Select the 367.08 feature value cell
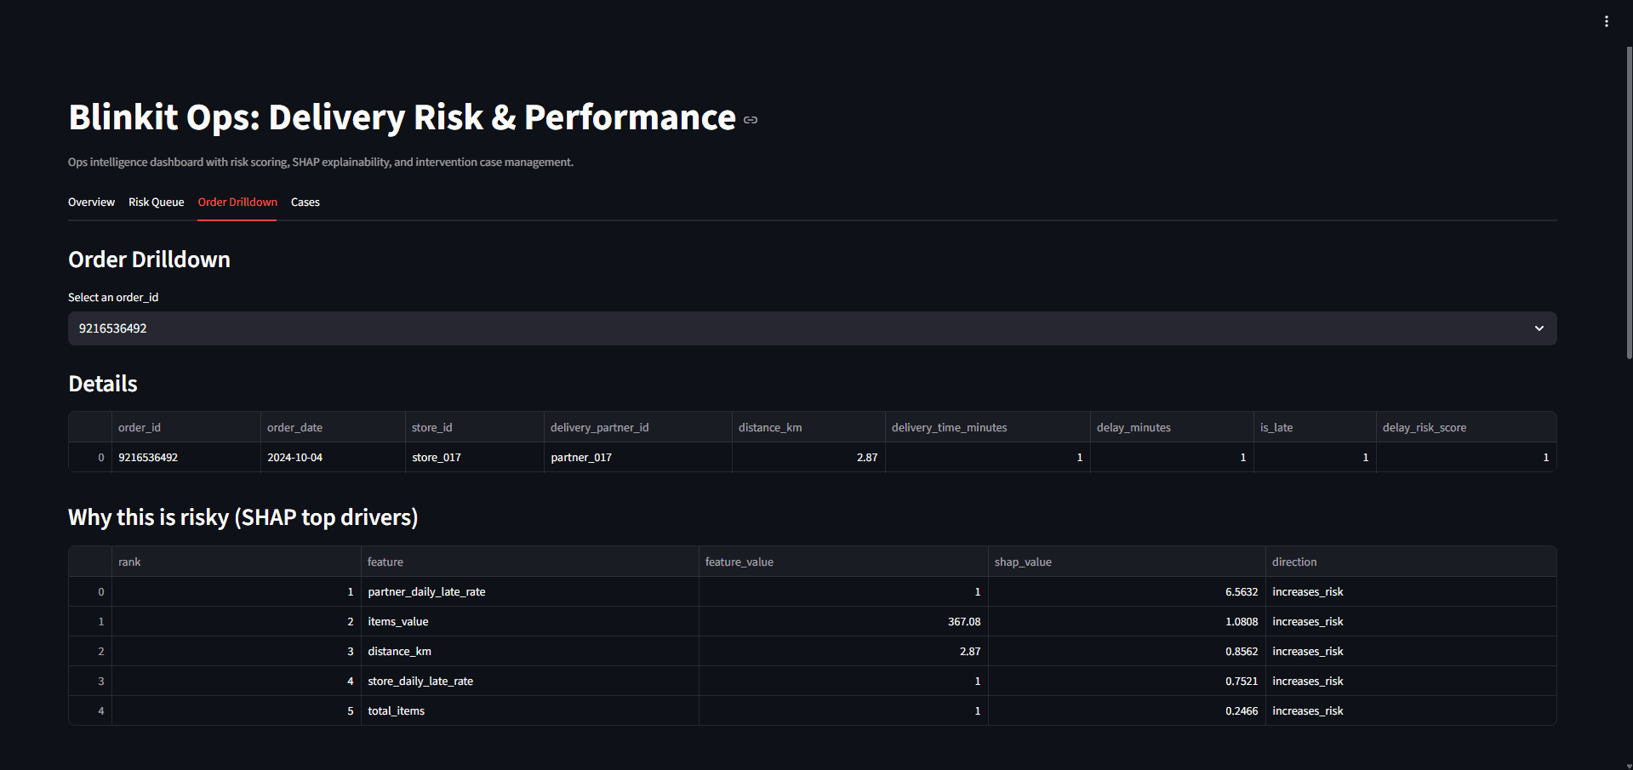The width and height of the screenshot is (1633, 770). pyautogui.click(x=843, y=622)
